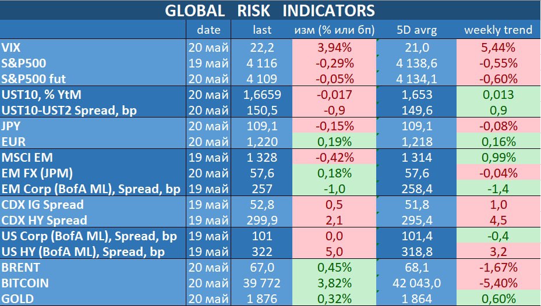The height and width of the screenshot is (306, 541).
Task: Select the S&P500 fut weekly trend cell
Action: point(498,79)
